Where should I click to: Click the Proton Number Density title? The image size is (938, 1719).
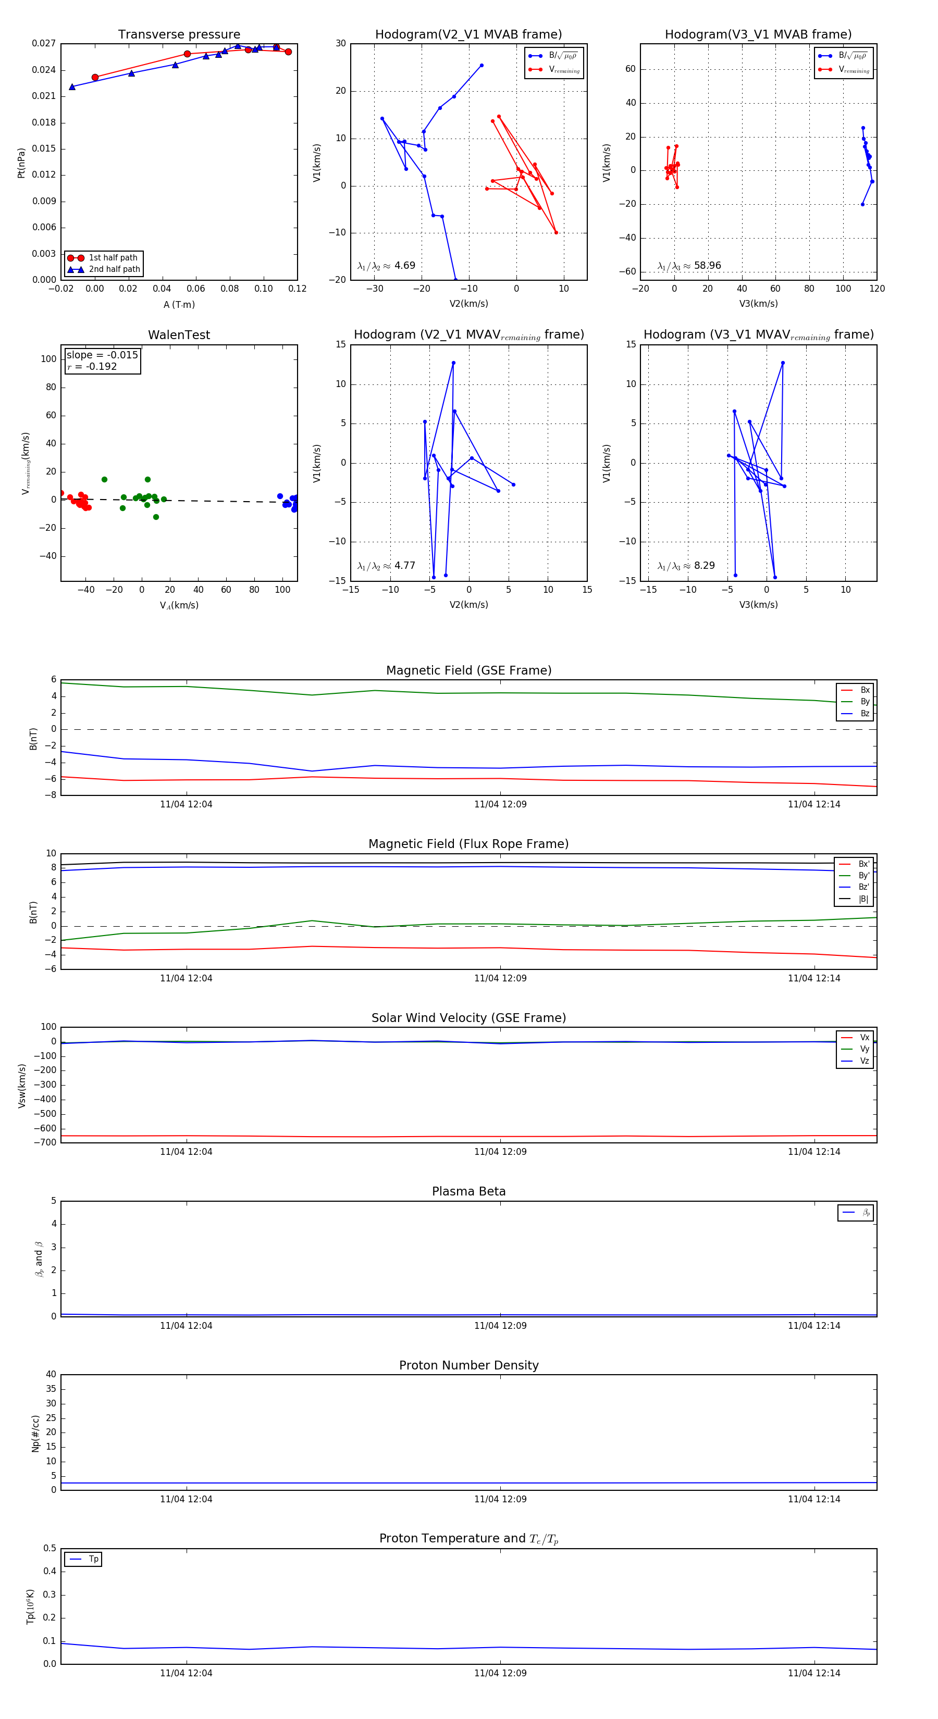[468, 1365]
